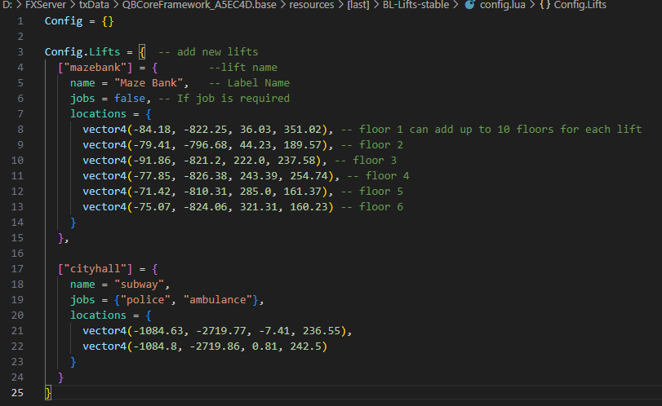662x406 pixels.
Task: Click the "-- Label Name" comment
Action: pyautogui.click(x=250, y=83)
